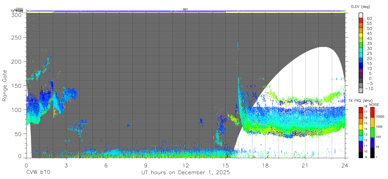
Task: Click the 'ELEV (deg)' legend title
Action: [361, 7]
